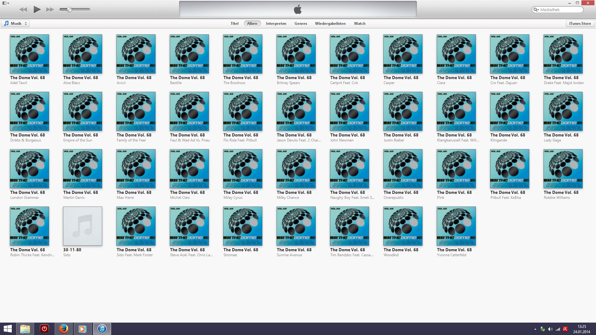Screen dimensions: 596x335
Task: Click the Apple logo in the display
Action: 298,9
